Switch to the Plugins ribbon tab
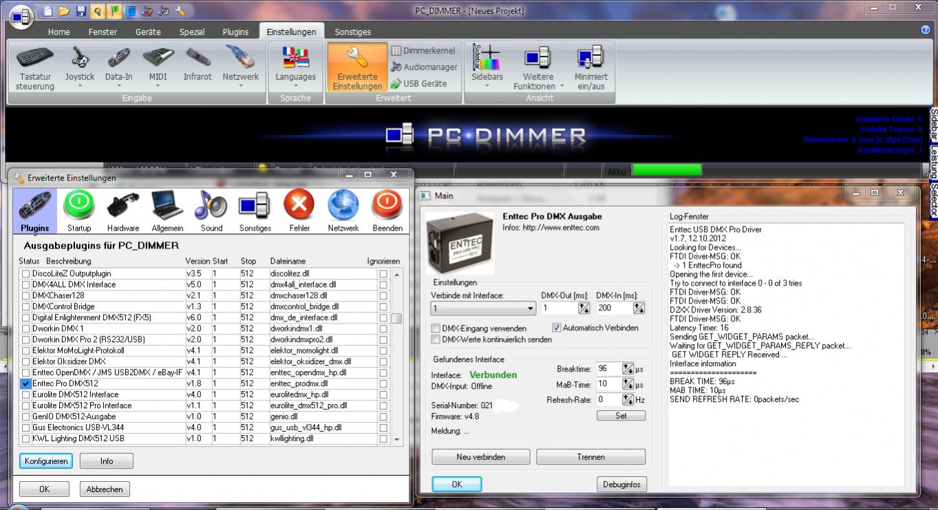Screen dimensions: 938x510 [235, 32]
